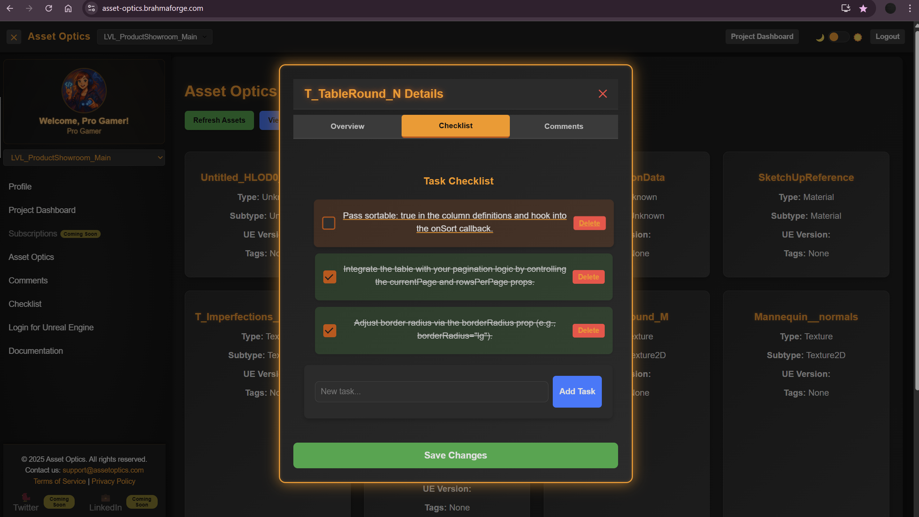This screenshot has width=919, height=517.
Task: Click the LinkedIn icon in the footer
Action: tap(105, 498)
